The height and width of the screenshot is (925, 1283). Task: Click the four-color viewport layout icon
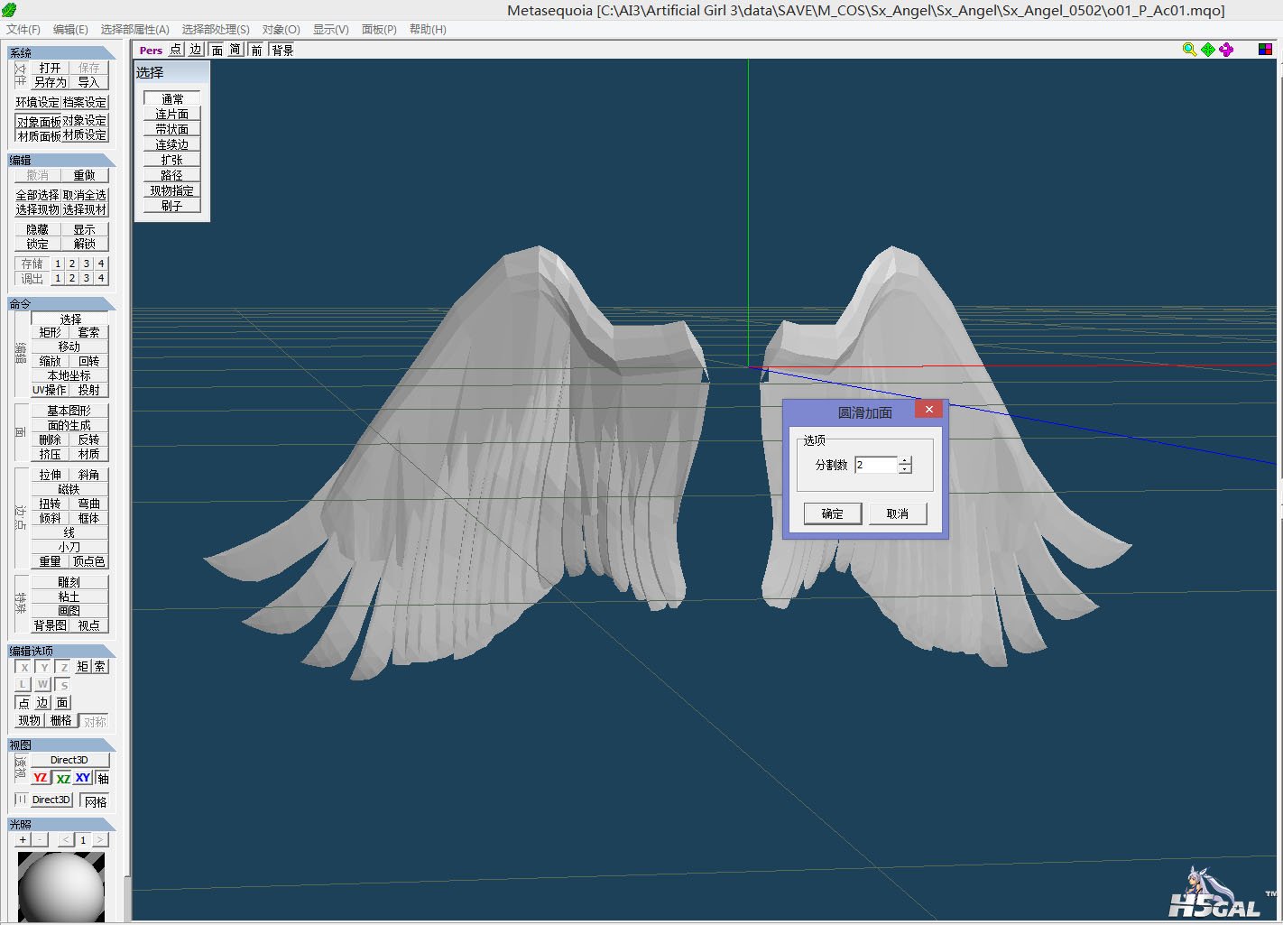pyautogui.click(x=1265, y=50)
